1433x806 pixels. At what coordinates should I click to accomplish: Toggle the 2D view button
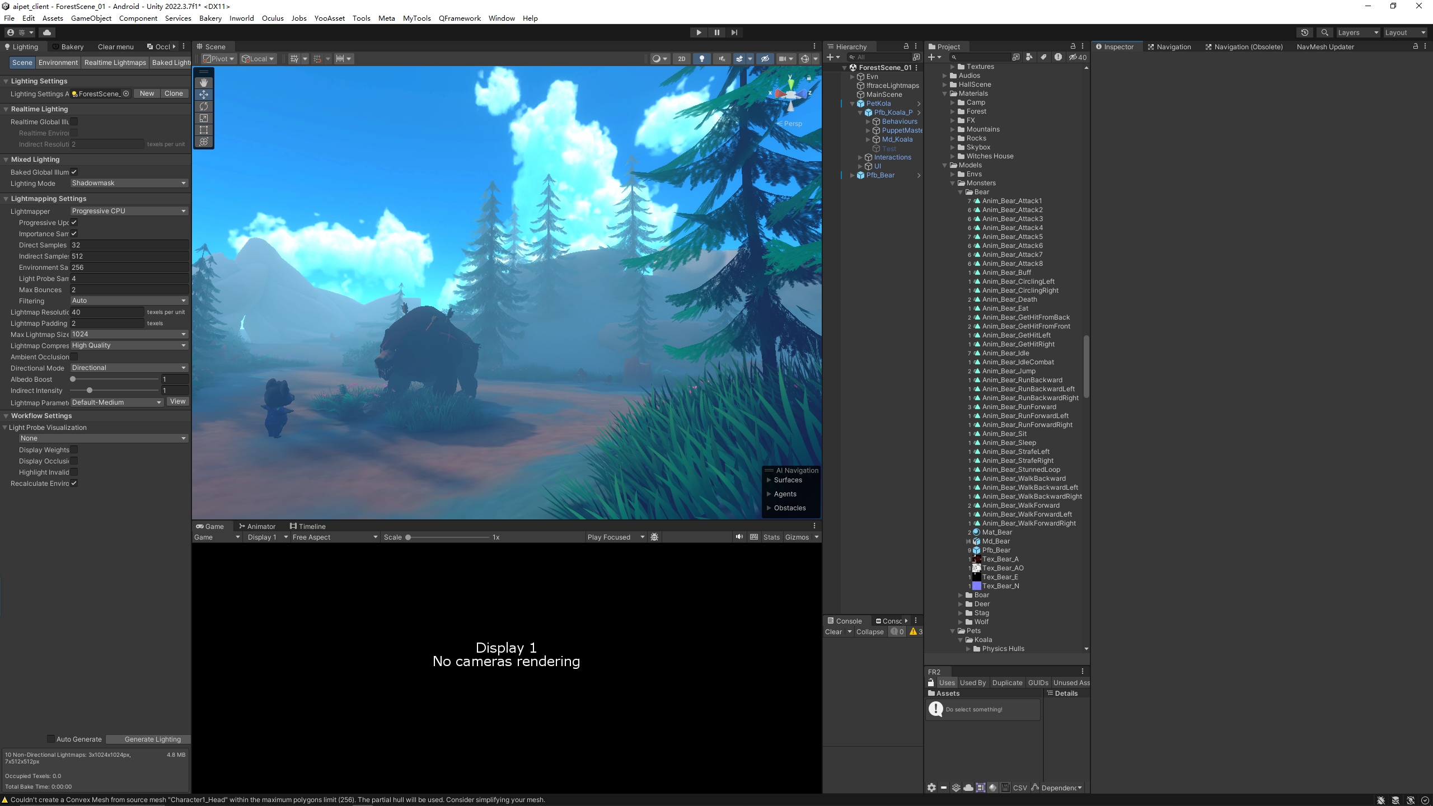(681, 59)
